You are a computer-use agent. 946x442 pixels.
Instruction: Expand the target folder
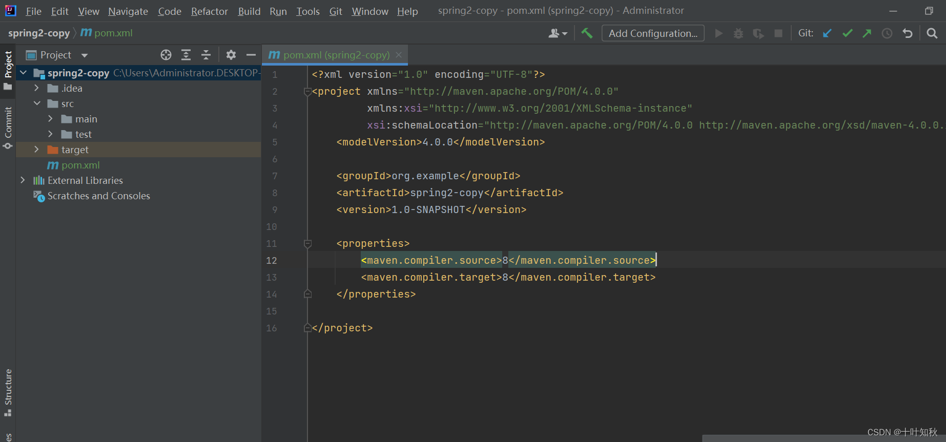point(36,150)
